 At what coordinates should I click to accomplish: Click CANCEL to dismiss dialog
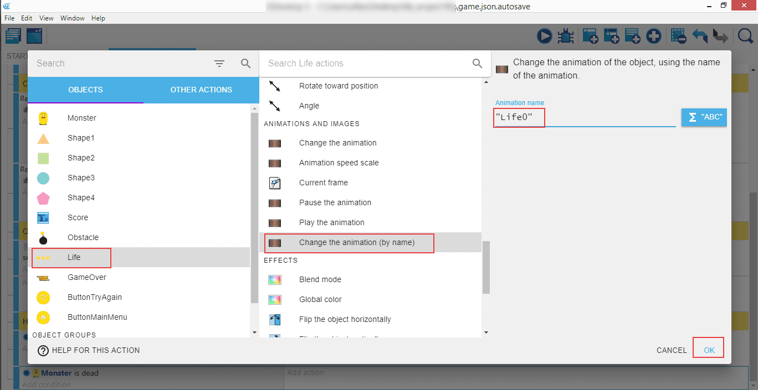(x=671, y=350)
